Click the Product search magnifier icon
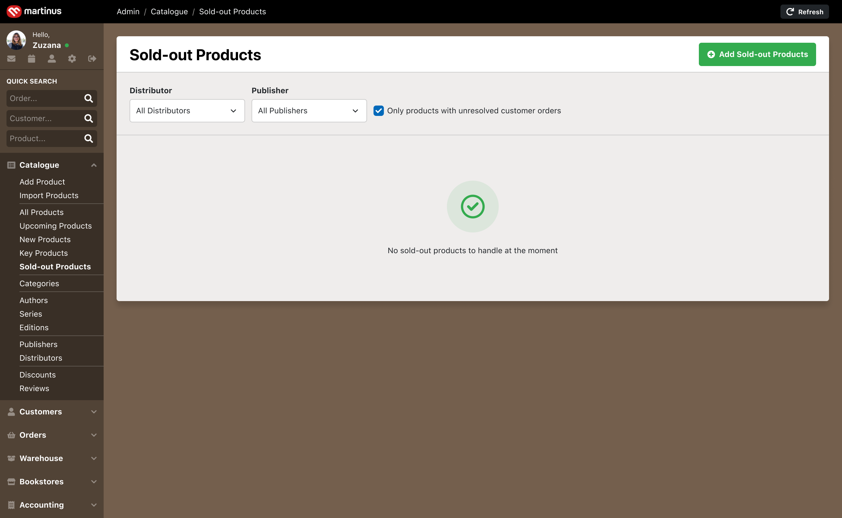 click(x=89, y=139)
